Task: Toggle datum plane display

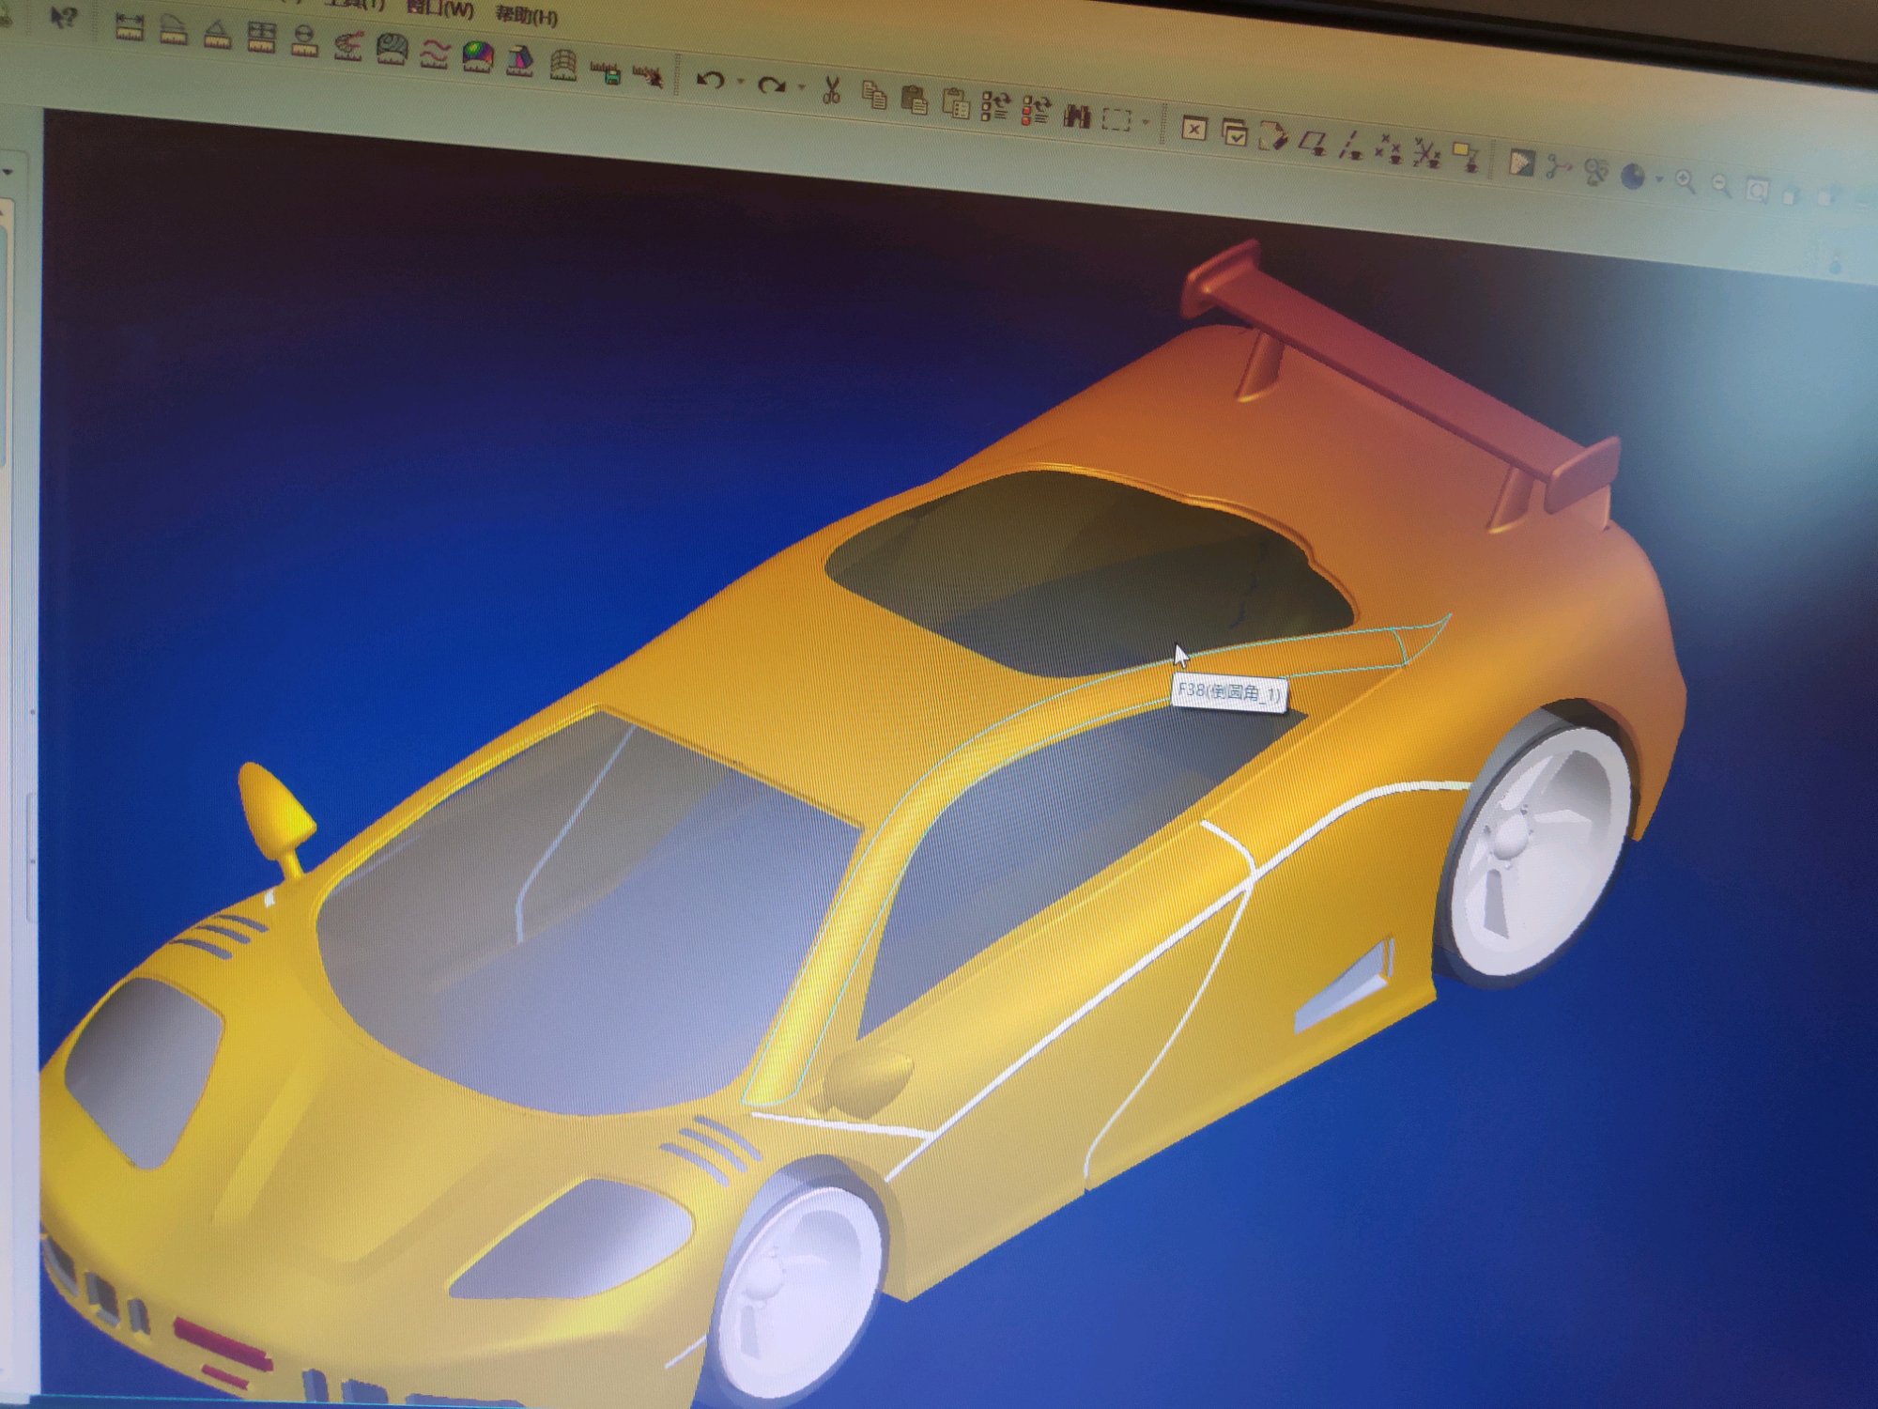Action: point(1312,145)
